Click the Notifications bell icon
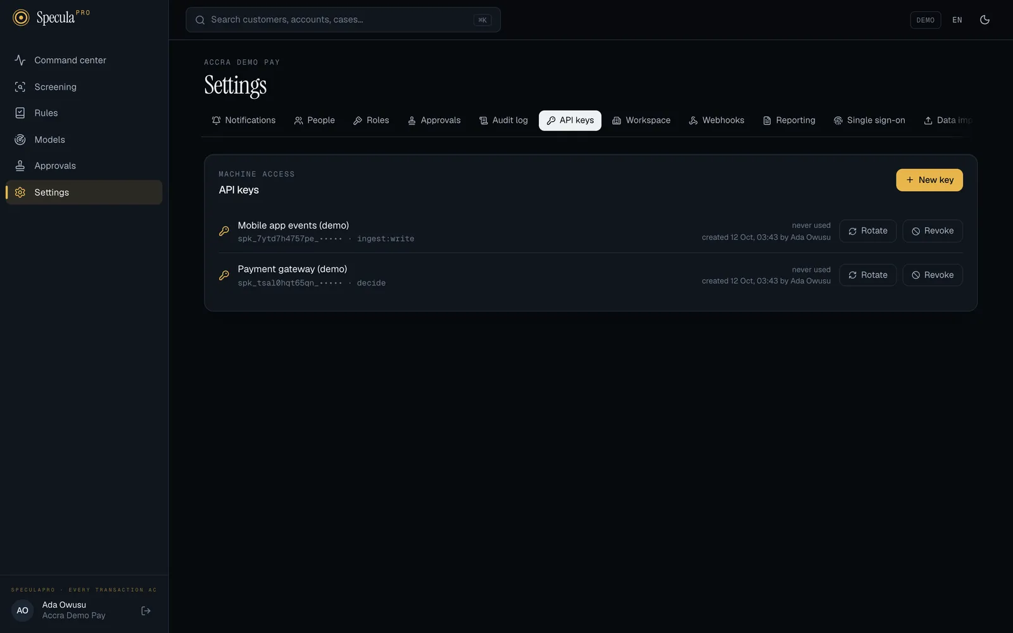Viewport: 1013px width, 633px height. coord(217,120)
